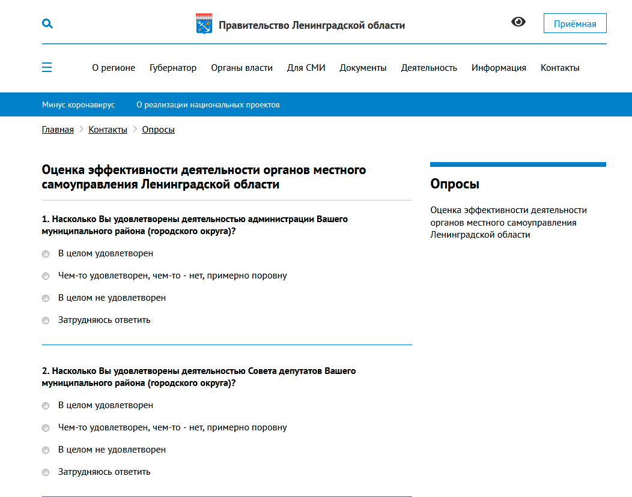Open the О регионе menu item

coord(114,68)
